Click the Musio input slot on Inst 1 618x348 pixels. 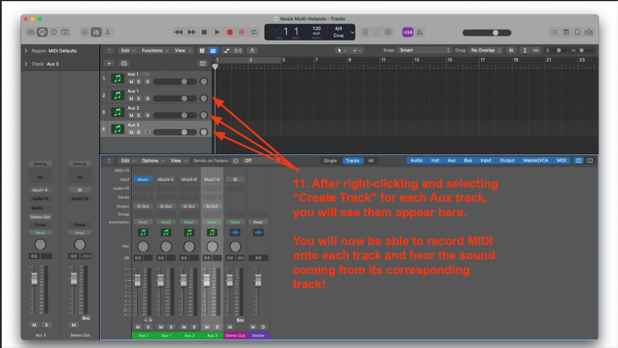click(143, 180)
